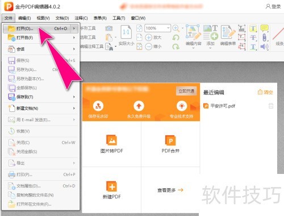Viewport: 284px width, 216px height.
Task: Expand dropdown arrow under 添加
Action: (210, 48)
